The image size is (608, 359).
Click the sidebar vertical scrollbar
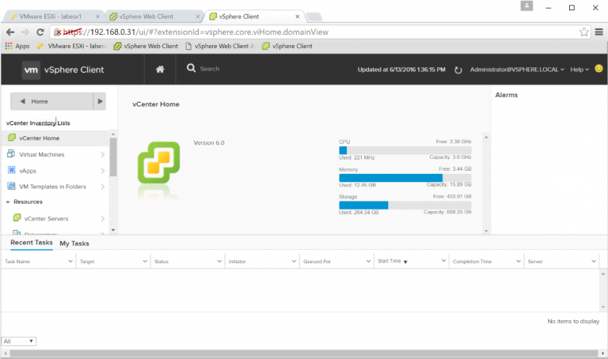pos(113,157)
